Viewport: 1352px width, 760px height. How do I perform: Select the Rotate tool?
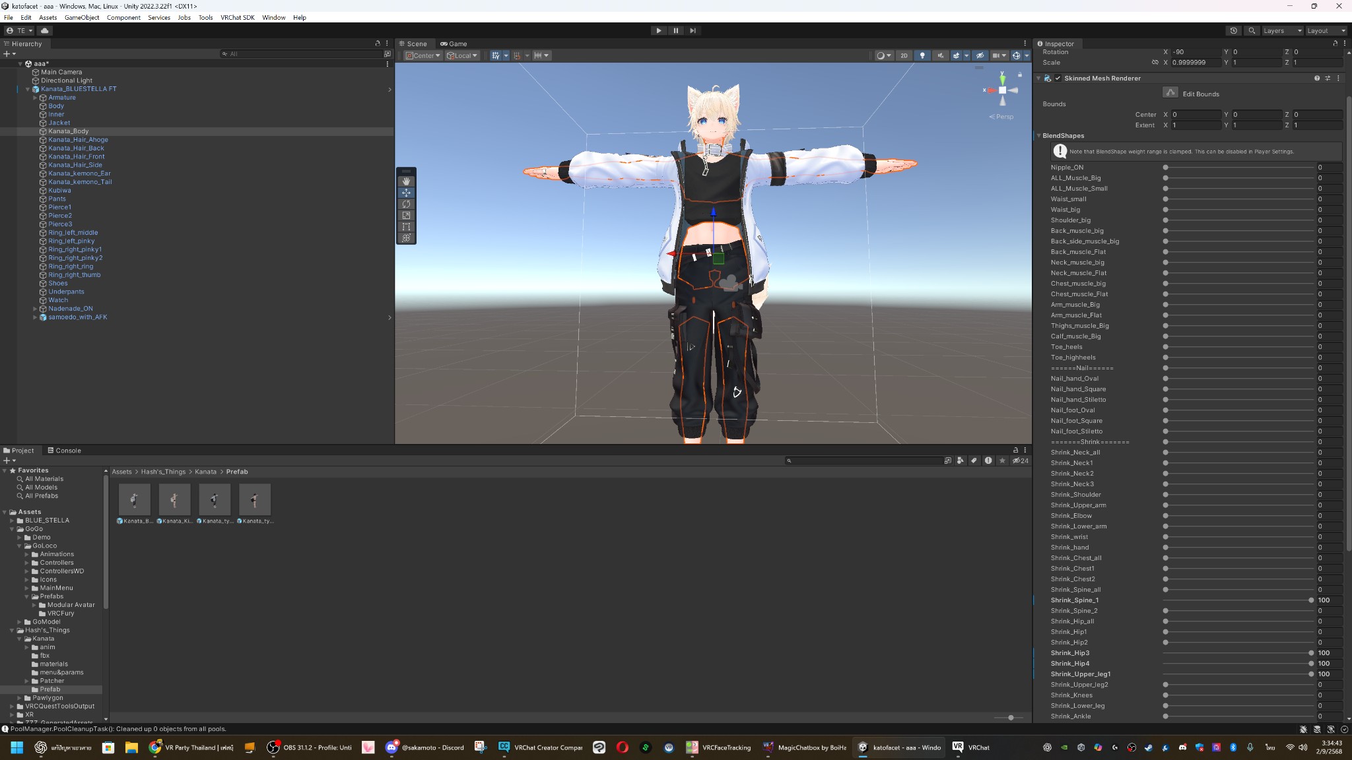click(406, 204)
